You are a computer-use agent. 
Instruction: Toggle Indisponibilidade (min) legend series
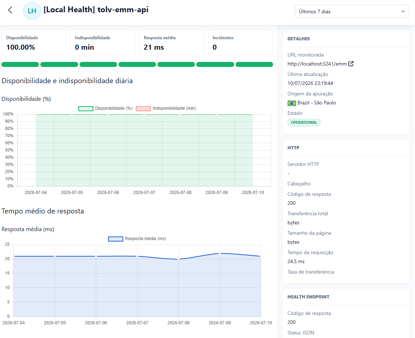click(x=166, y=108)
